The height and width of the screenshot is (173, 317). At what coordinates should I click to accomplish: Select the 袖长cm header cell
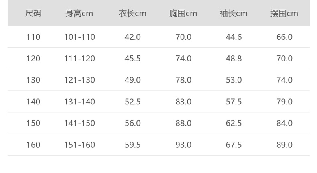tap(234, 14)
